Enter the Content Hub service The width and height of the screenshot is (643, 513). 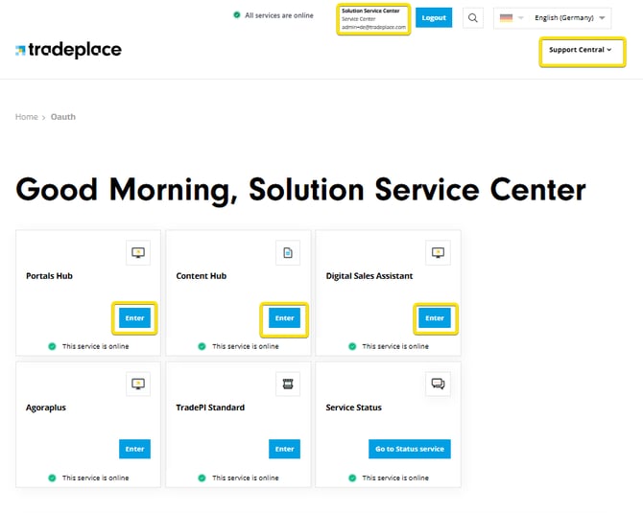pyautogui.click(x=284, y=318)
